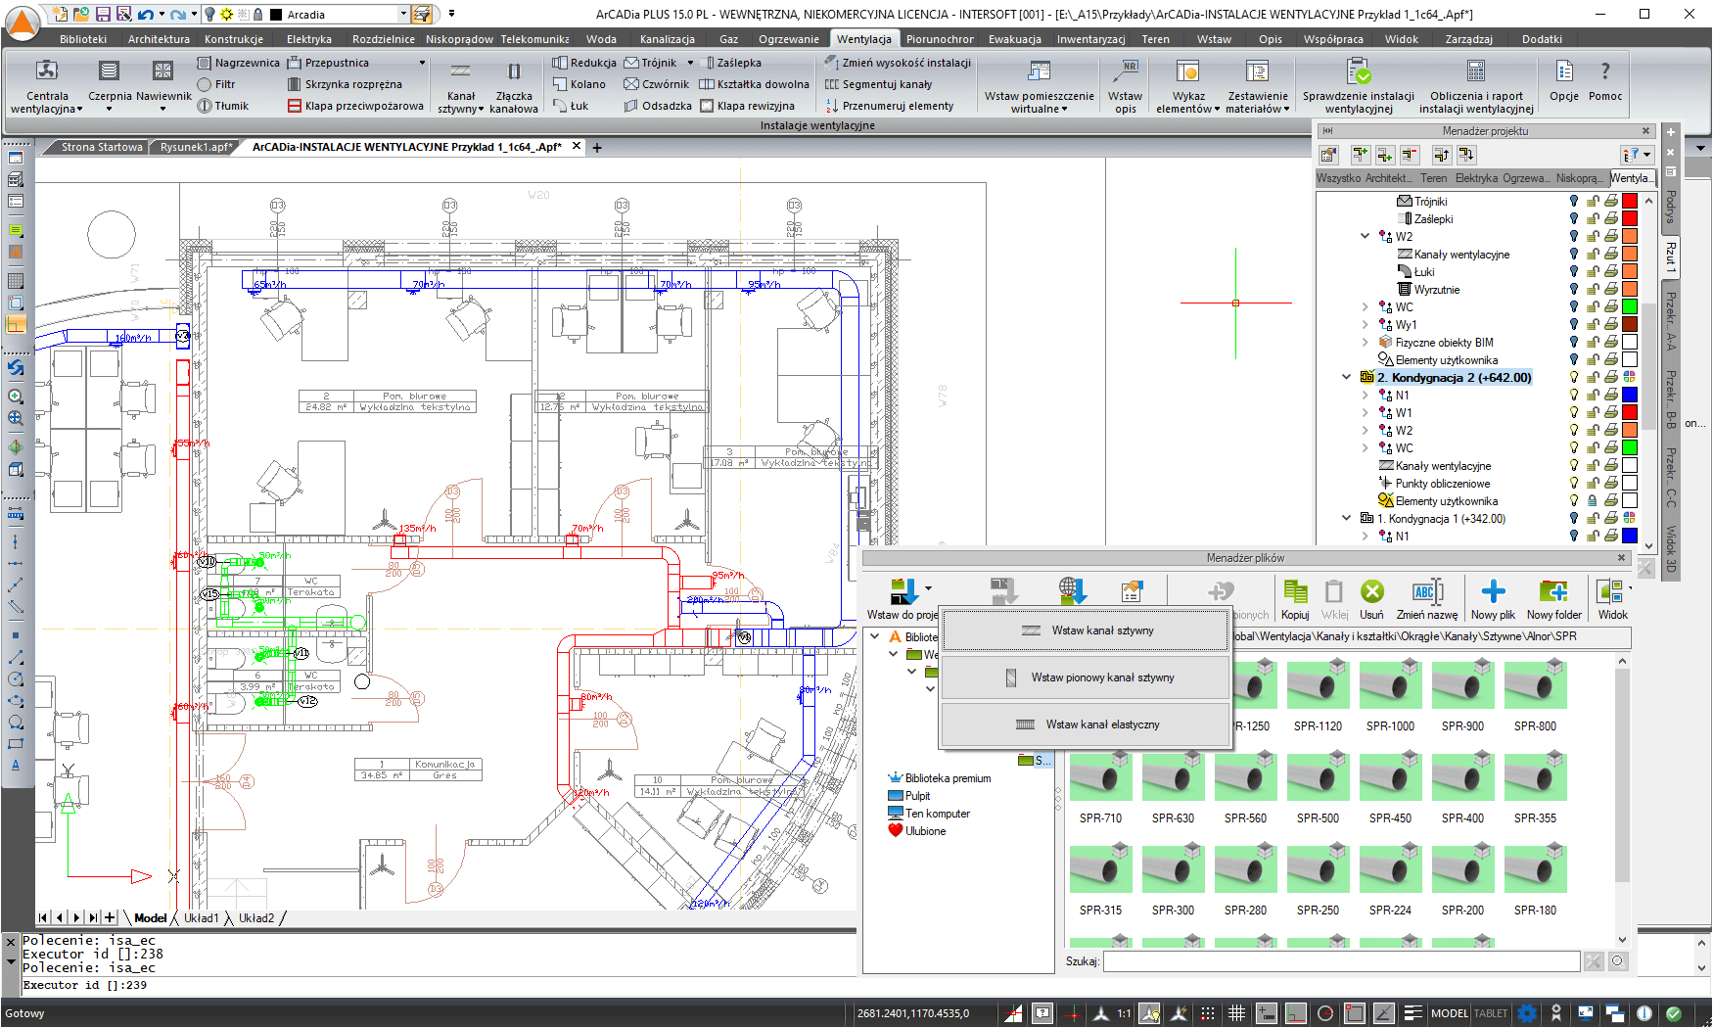
Task: Collapse Kondygnacja 1 (+342.00) node
Action: 1347,518
